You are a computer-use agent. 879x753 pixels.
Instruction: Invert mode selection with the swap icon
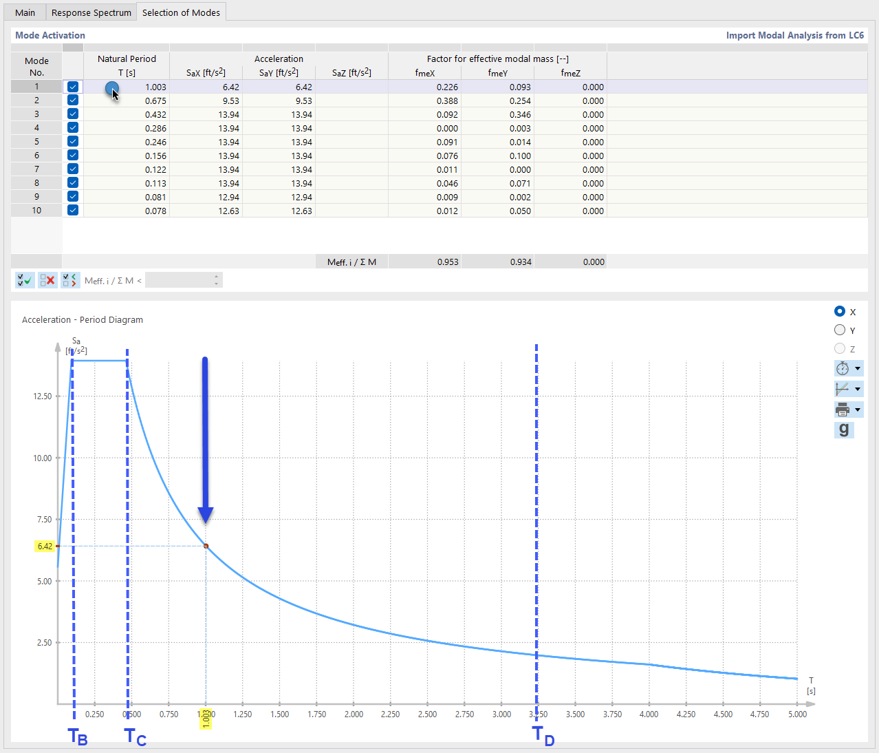70,280
